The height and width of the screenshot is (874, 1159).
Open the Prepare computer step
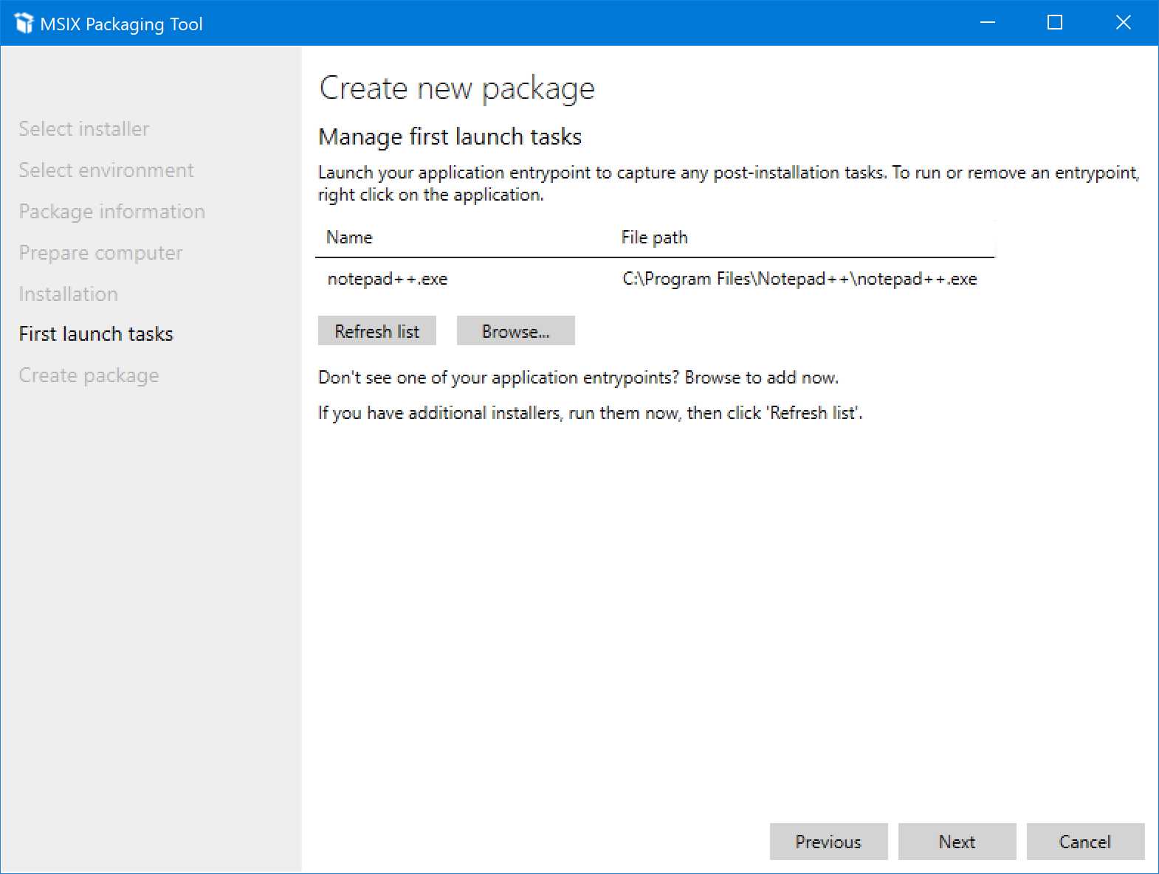[100, 253]
